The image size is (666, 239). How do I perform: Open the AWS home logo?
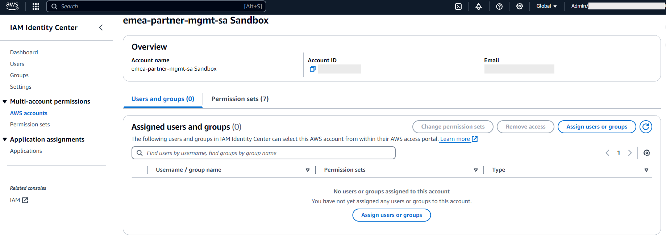12,6
